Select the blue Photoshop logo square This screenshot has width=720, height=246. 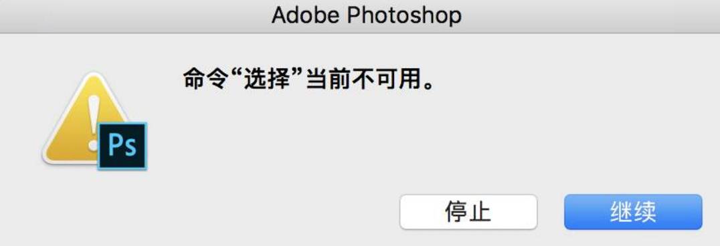click(x=122, y=146)
